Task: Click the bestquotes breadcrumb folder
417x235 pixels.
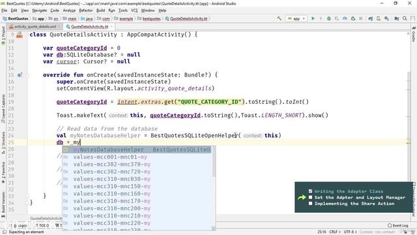Action: (x=149, y=19)
